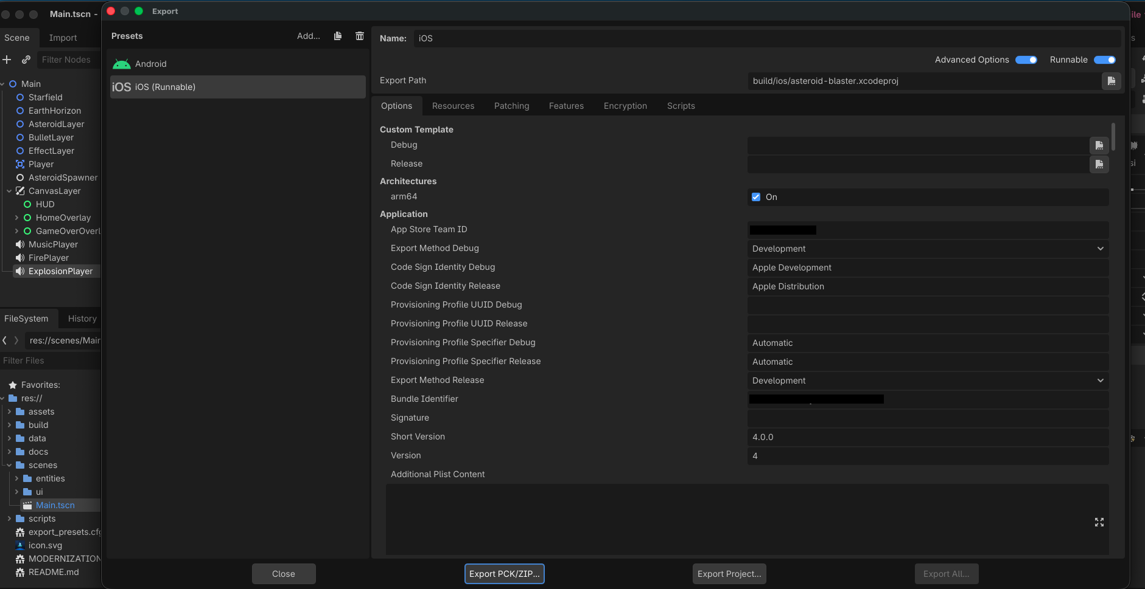This screenshot has width=1145, height=589.
Task: Open the Export Method Debug dropdown
Action: (x=1099, y=249)
